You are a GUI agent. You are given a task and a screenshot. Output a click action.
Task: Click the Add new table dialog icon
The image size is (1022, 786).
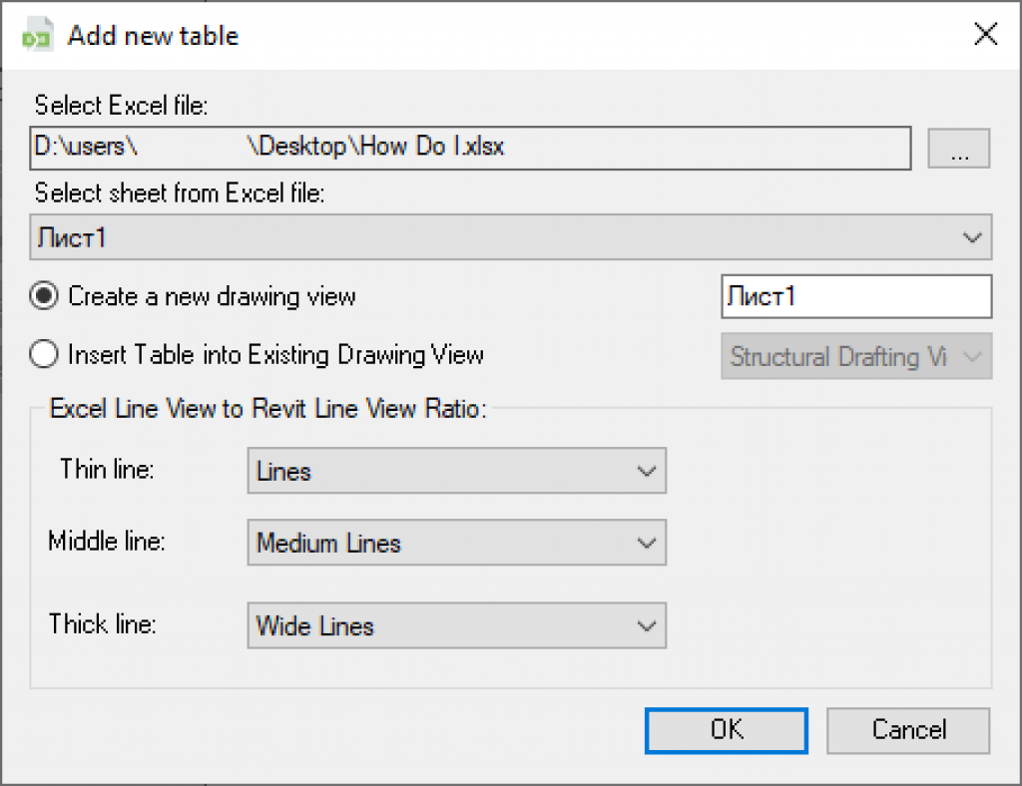pos(37,35)
